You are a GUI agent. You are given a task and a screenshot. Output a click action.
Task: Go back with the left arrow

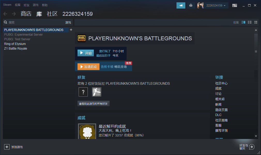[5, 14]
